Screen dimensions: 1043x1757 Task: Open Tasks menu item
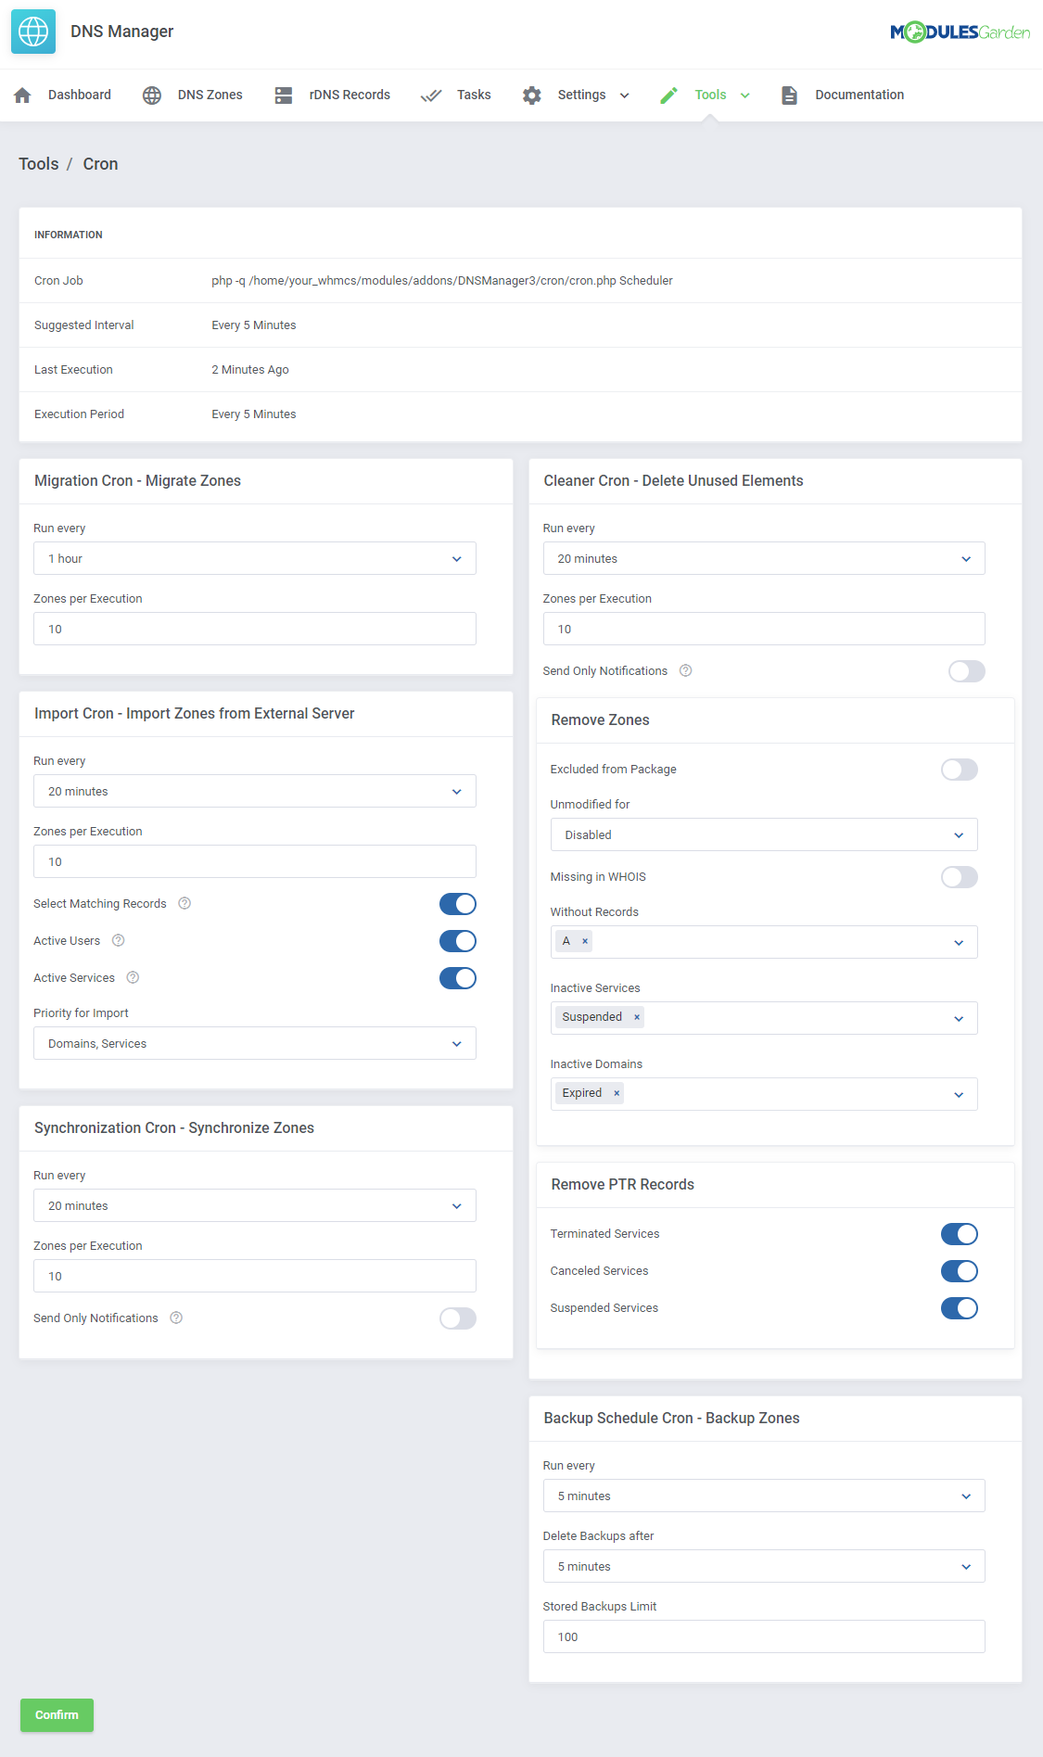(x=474, y=95)
